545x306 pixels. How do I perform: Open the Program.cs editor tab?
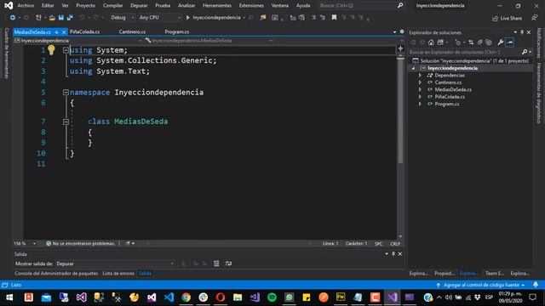(177, 31)
